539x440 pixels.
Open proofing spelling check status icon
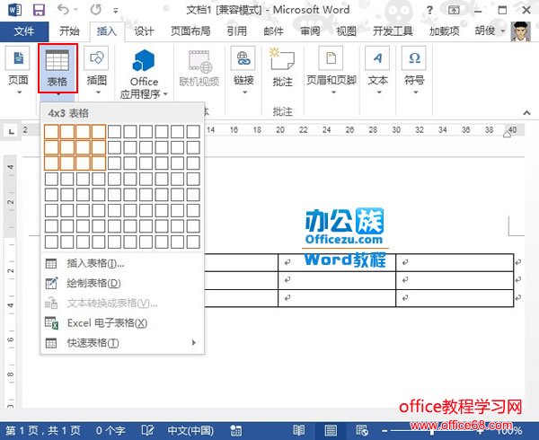[x=147, y=430]
